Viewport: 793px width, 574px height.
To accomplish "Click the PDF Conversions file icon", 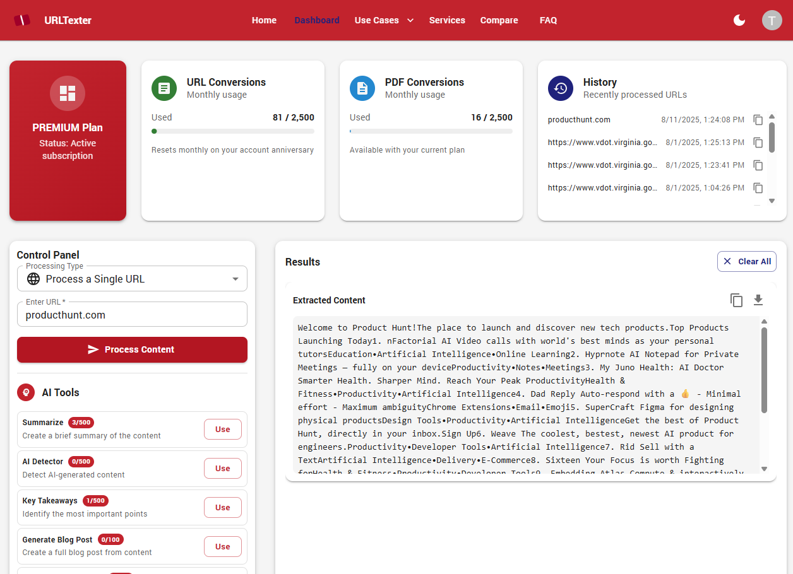I will tap(362, 88).
